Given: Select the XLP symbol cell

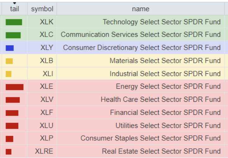Looking at the screenshot, I should [x=47, y=138].
